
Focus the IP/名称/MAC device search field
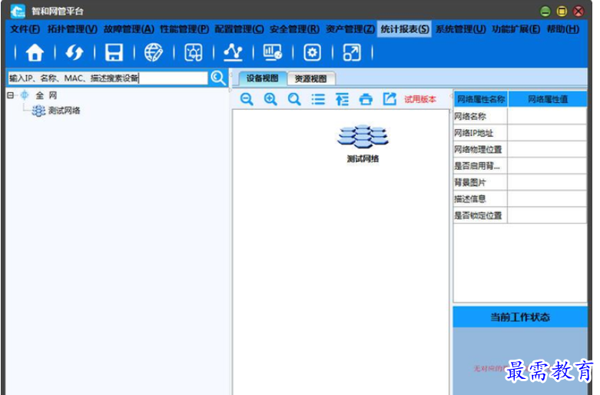108,78
